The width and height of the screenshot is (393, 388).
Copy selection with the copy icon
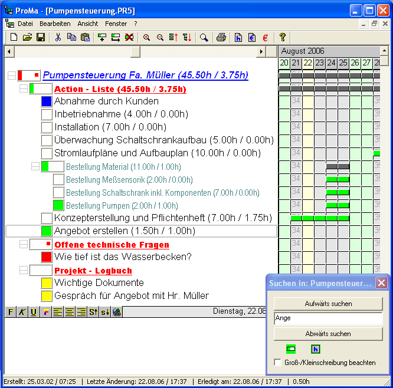click(71, 37)
